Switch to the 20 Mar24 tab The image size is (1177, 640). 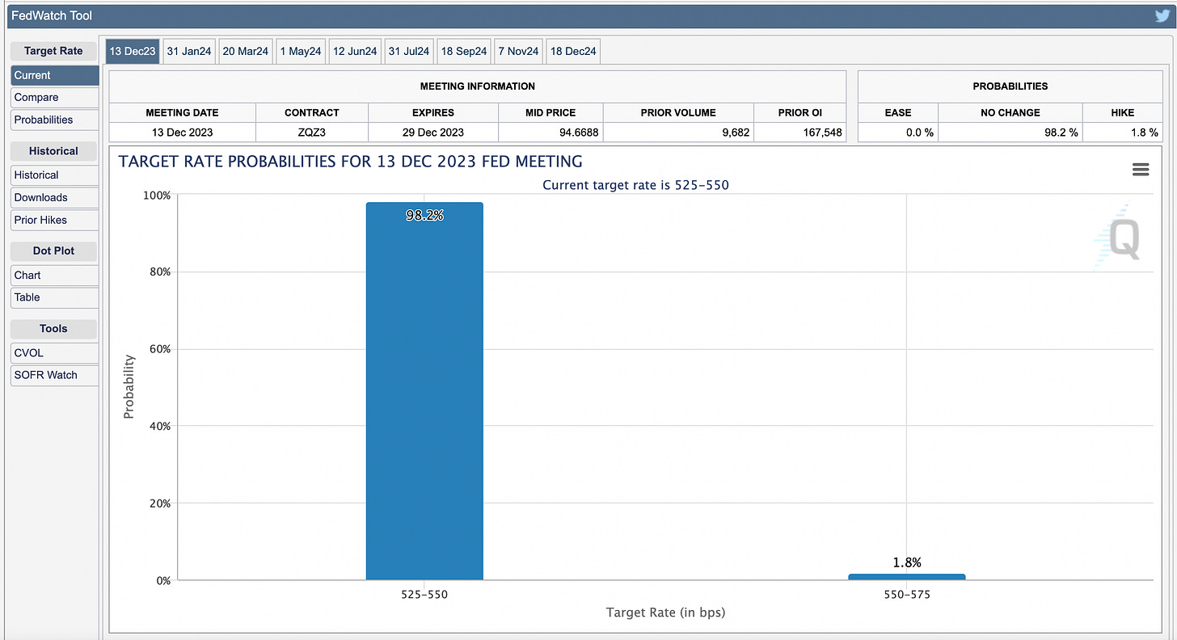tap(245, 51)
